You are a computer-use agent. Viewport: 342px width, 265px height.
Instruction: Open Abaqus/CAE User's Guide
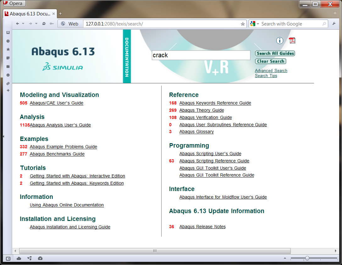(57, 103)
